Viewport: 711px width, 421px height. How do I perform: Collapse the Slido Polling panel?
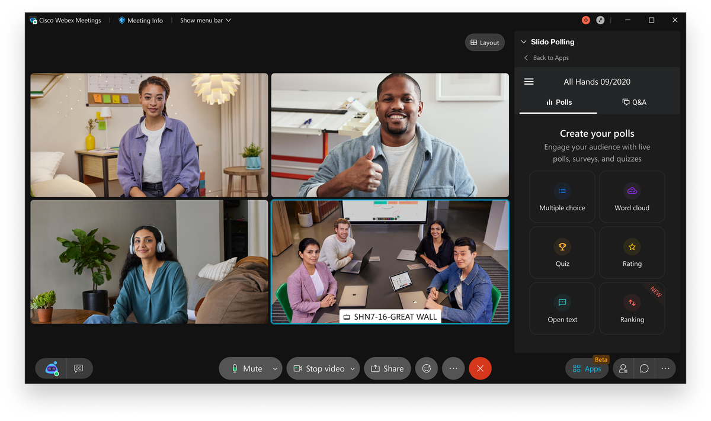(x=523, y=42)
